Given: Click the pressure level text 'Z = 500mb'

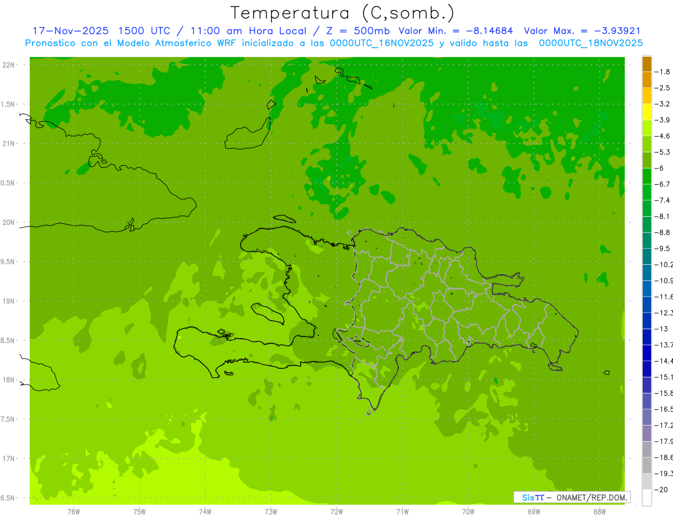Looking at the screenshot, I should [x=358, y=31].
